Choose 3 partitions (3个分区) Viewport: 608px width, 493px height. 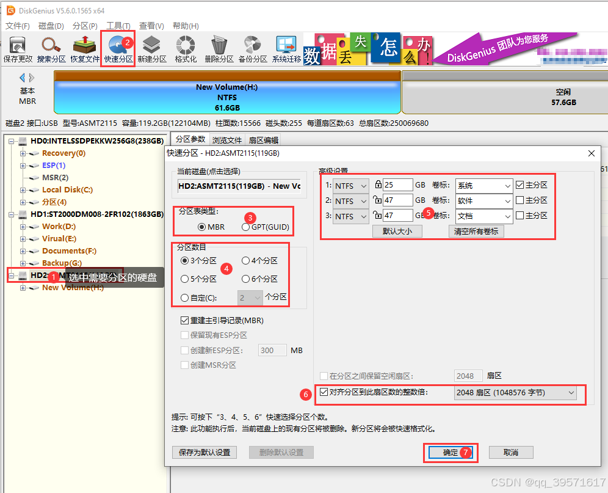coord(198,260)
